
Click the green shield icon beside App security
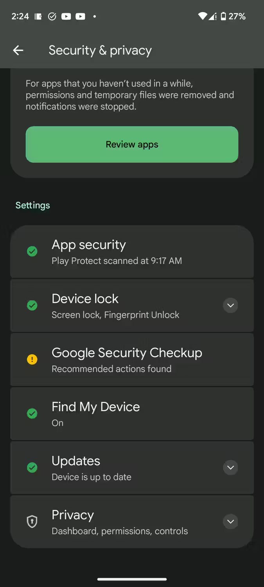32,251
